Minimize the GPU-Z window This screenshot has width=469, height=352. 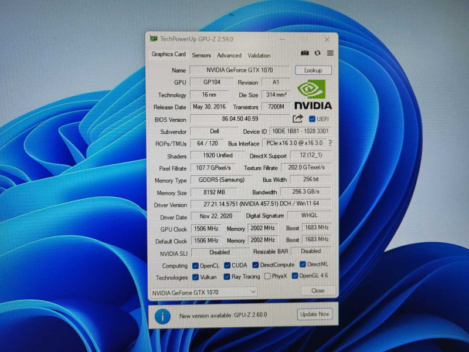[283, 39]
